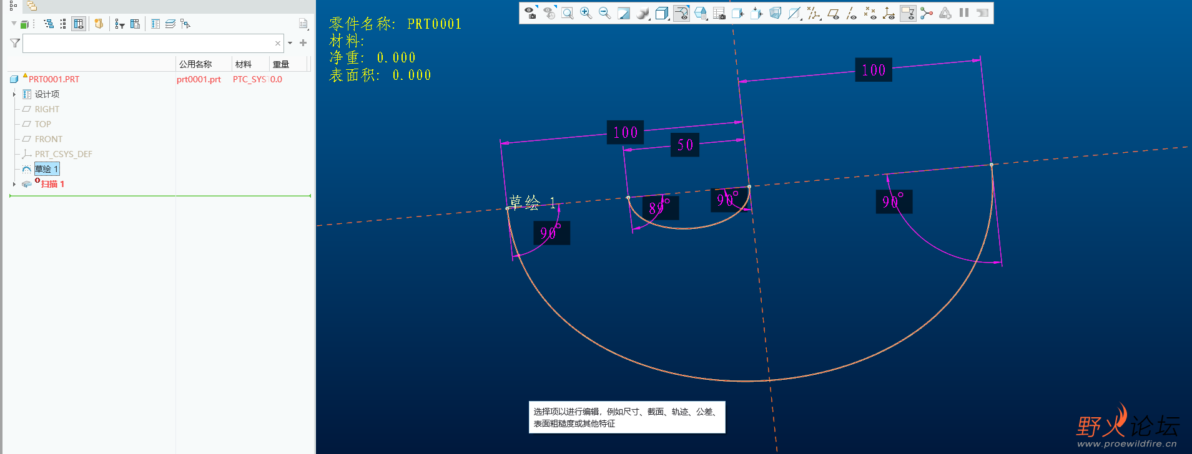Toggle datum axis display eye icon

tap(852, 13)
